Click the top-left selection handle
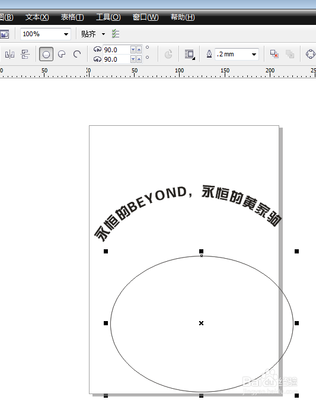 [x=106, y=251]
